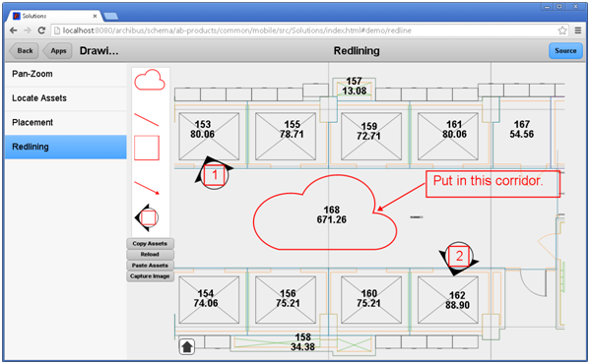Click the Copy Assets button

(150, 243)
